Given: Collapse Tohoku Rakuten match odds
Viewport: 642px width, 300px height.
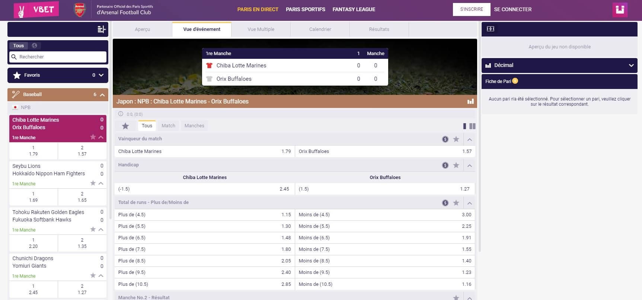Looking at the screenshot, I should tap(101, 229).
